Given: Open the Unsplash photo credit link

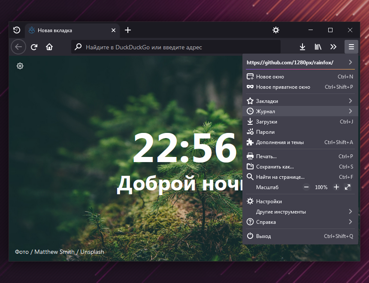Looking at the screenshot, I should click(92, 252).
